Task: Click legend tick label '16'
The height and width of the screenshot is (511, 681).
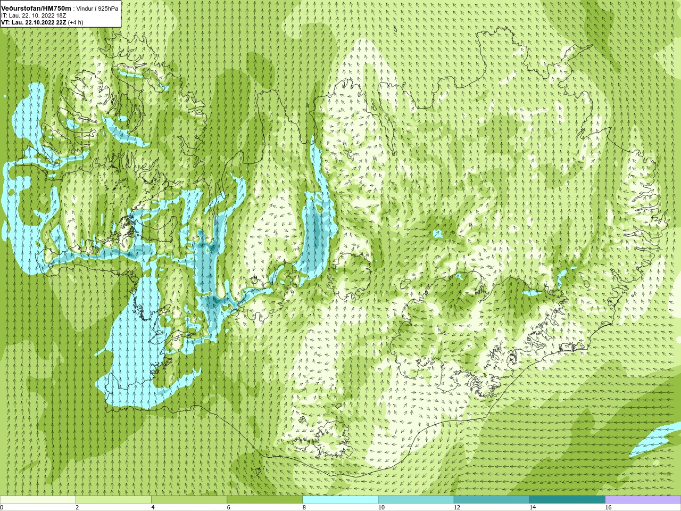Action: coord(608,507)
